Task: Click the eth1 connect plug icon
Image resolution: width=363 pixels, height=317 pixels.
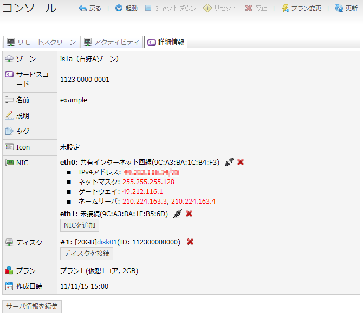Action: 177,214
